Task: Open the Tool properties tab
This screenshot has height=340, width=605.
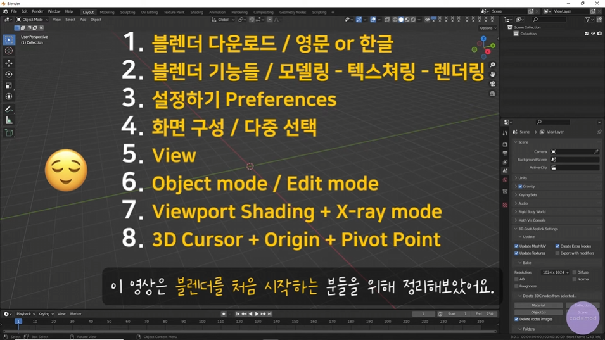Action: (505, 133)
